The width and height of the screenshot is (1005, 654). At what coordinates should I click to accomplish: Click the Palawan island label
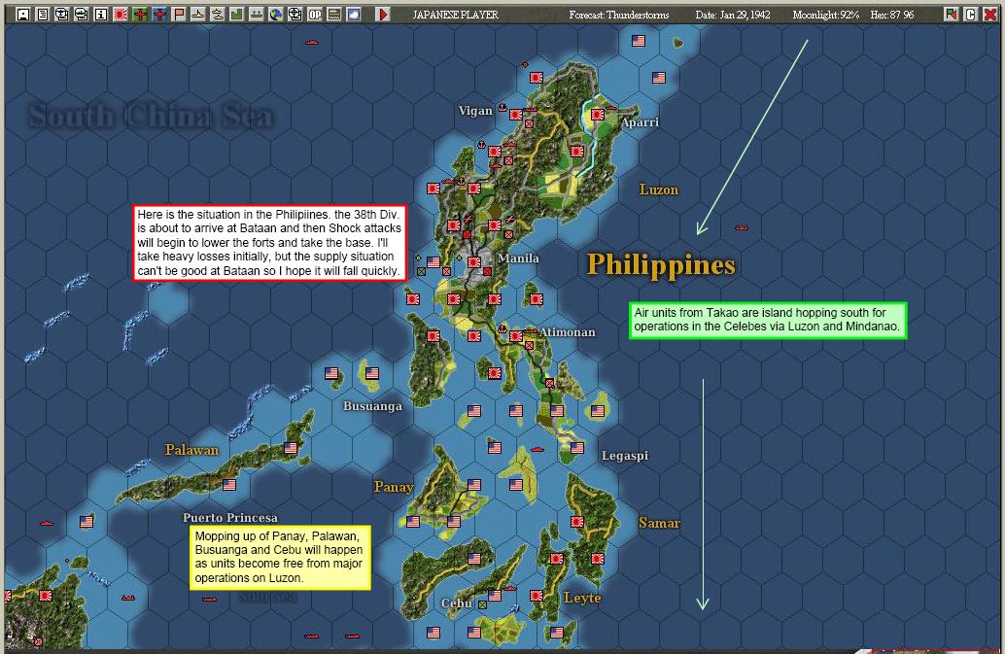click(191, 450)
